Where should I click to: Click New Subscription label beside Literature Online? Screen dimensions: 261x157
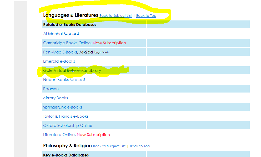(93, 135)
